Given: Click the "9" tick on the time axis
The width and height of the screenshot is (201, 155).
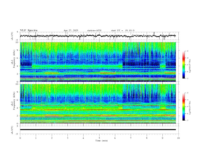Looking at the screenshot, I should pyautogui.click(x=162, y=138).
